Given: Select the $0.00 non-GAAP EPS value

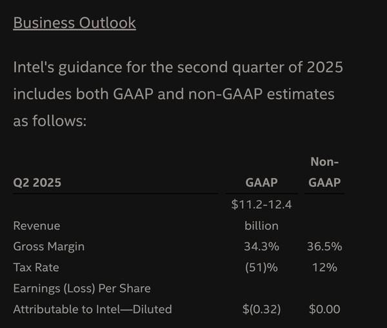Looking at the screenshot, I should click(x=324, y=309).
